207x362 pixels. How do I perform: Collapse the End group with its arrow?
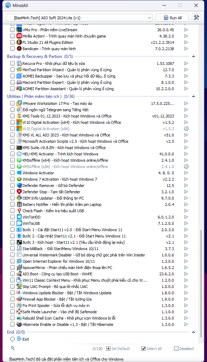point(193,332)
